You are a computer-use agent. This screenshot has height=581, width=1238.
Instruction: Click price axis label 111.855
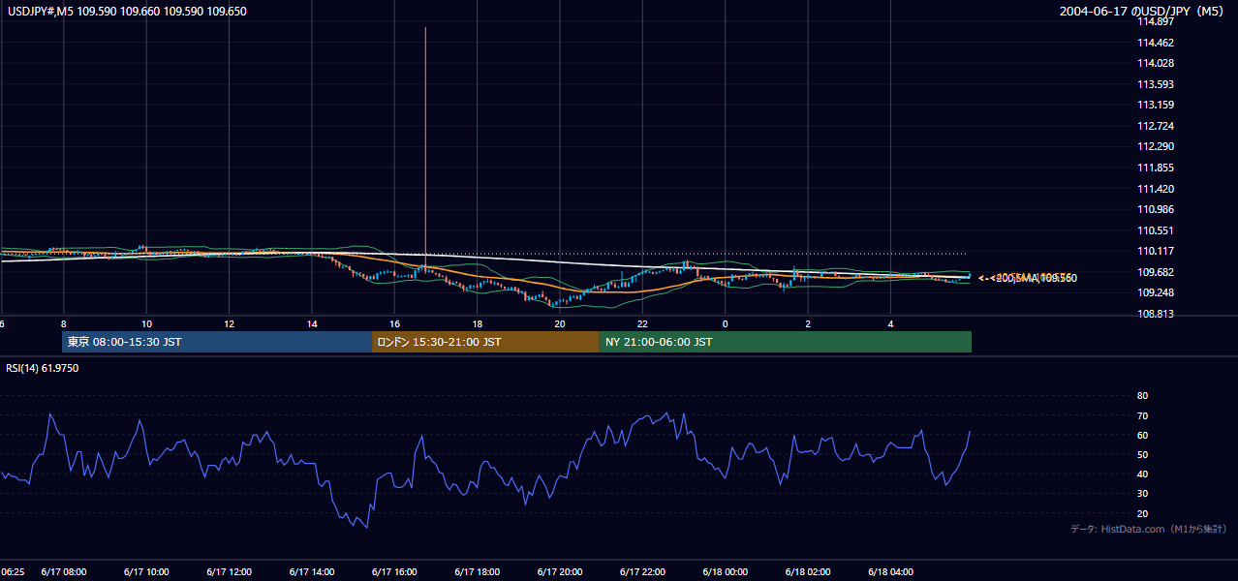pos(1155,168)
